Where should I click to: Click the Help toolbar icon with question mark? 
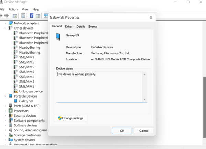click(32, 16)
